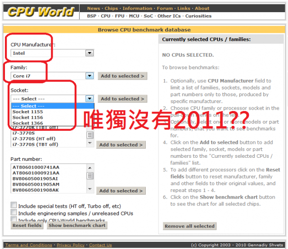This screenshot has width=288, height=249.
Task: Expand the Family dropdown arrow
Action: pyautogui.click(x=90, y=76)
